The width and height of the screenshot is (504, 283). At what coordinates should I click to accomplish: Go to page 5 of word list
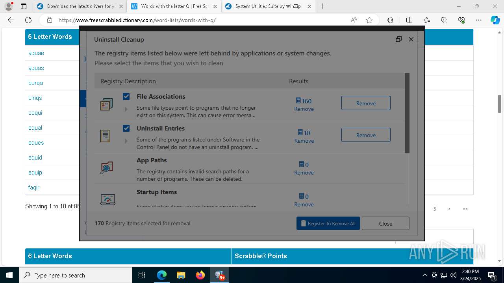[x=435, y=209]
